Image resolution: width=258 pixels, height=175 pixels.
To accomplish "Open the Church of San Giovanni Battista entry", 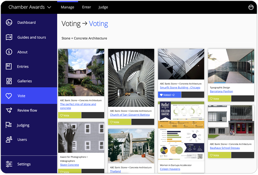I will tap(130, 115).
